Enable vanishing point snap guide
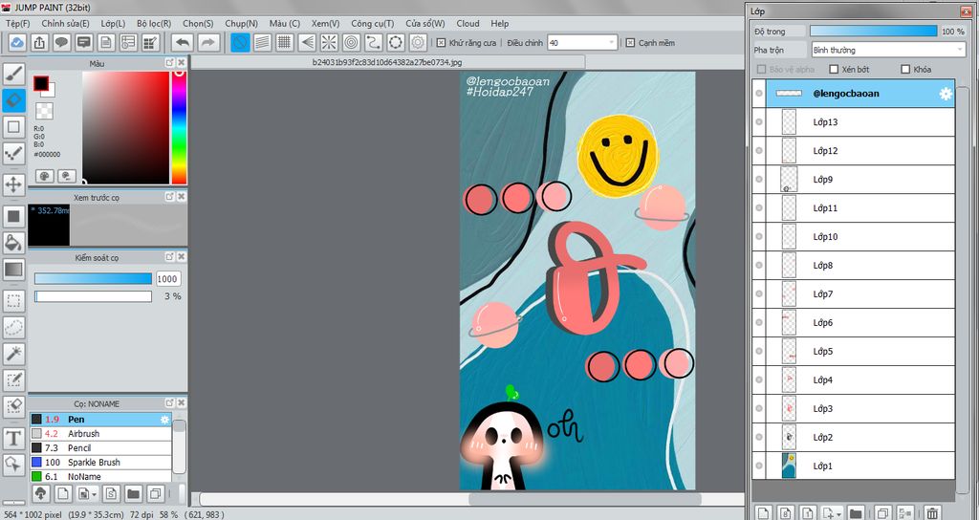The height and width of the screenshot is (520, 979). click(307, 42)
